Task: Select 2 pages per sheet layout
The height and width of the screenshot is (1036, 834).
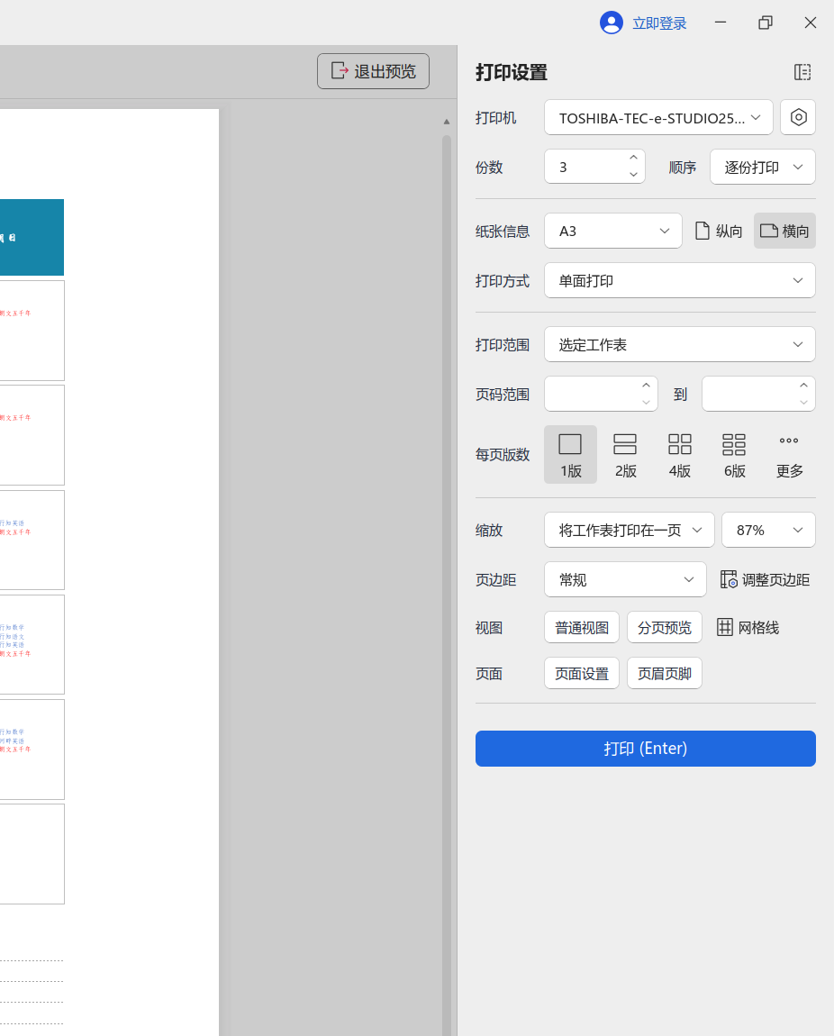Action: (x=625, y=455)
